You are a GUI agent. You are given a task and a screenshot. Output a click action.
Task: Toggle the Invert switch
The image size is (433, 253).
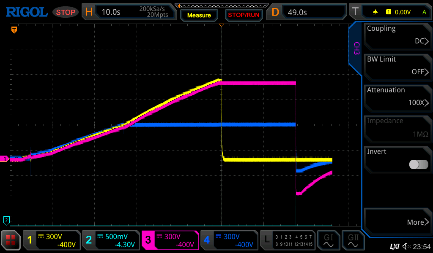pos(418,164)
